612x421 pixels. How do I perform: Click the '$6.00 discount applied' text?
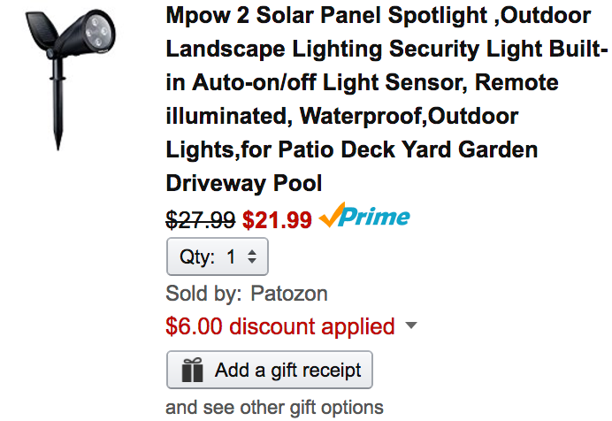coord(279,325)
